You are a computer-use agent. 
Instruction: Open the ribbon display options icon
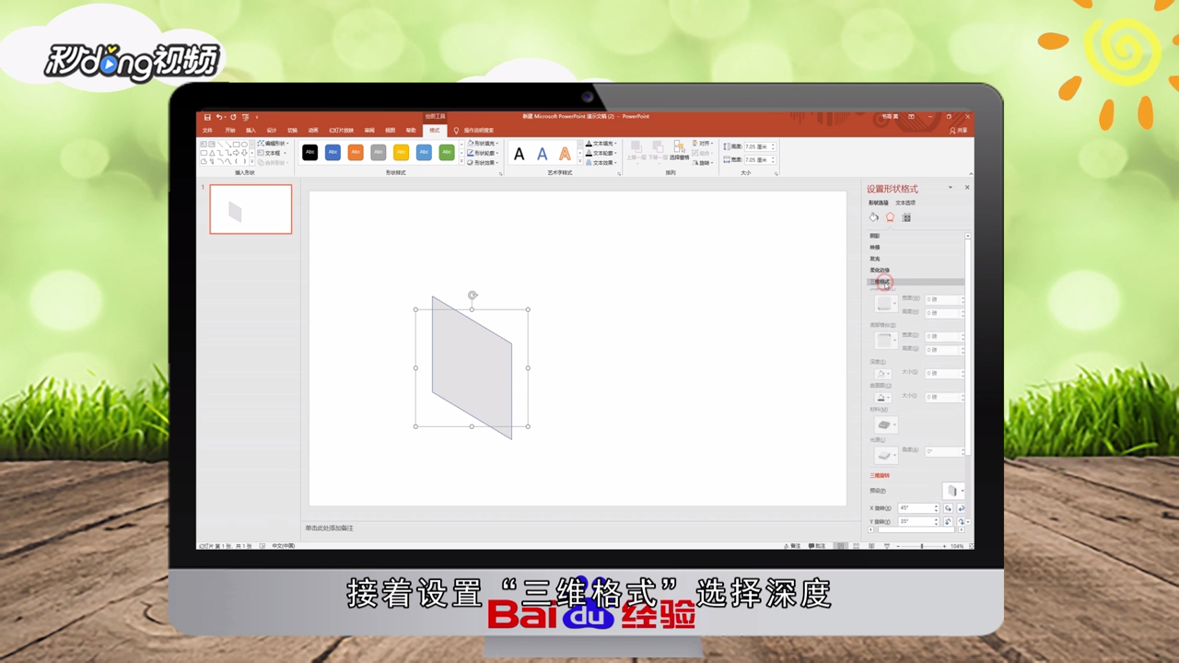coord(911,117)
